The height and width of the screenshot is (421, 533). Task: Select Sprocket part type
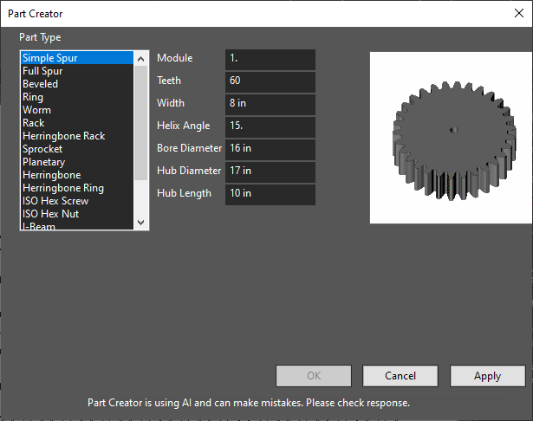tap(77, 149)
